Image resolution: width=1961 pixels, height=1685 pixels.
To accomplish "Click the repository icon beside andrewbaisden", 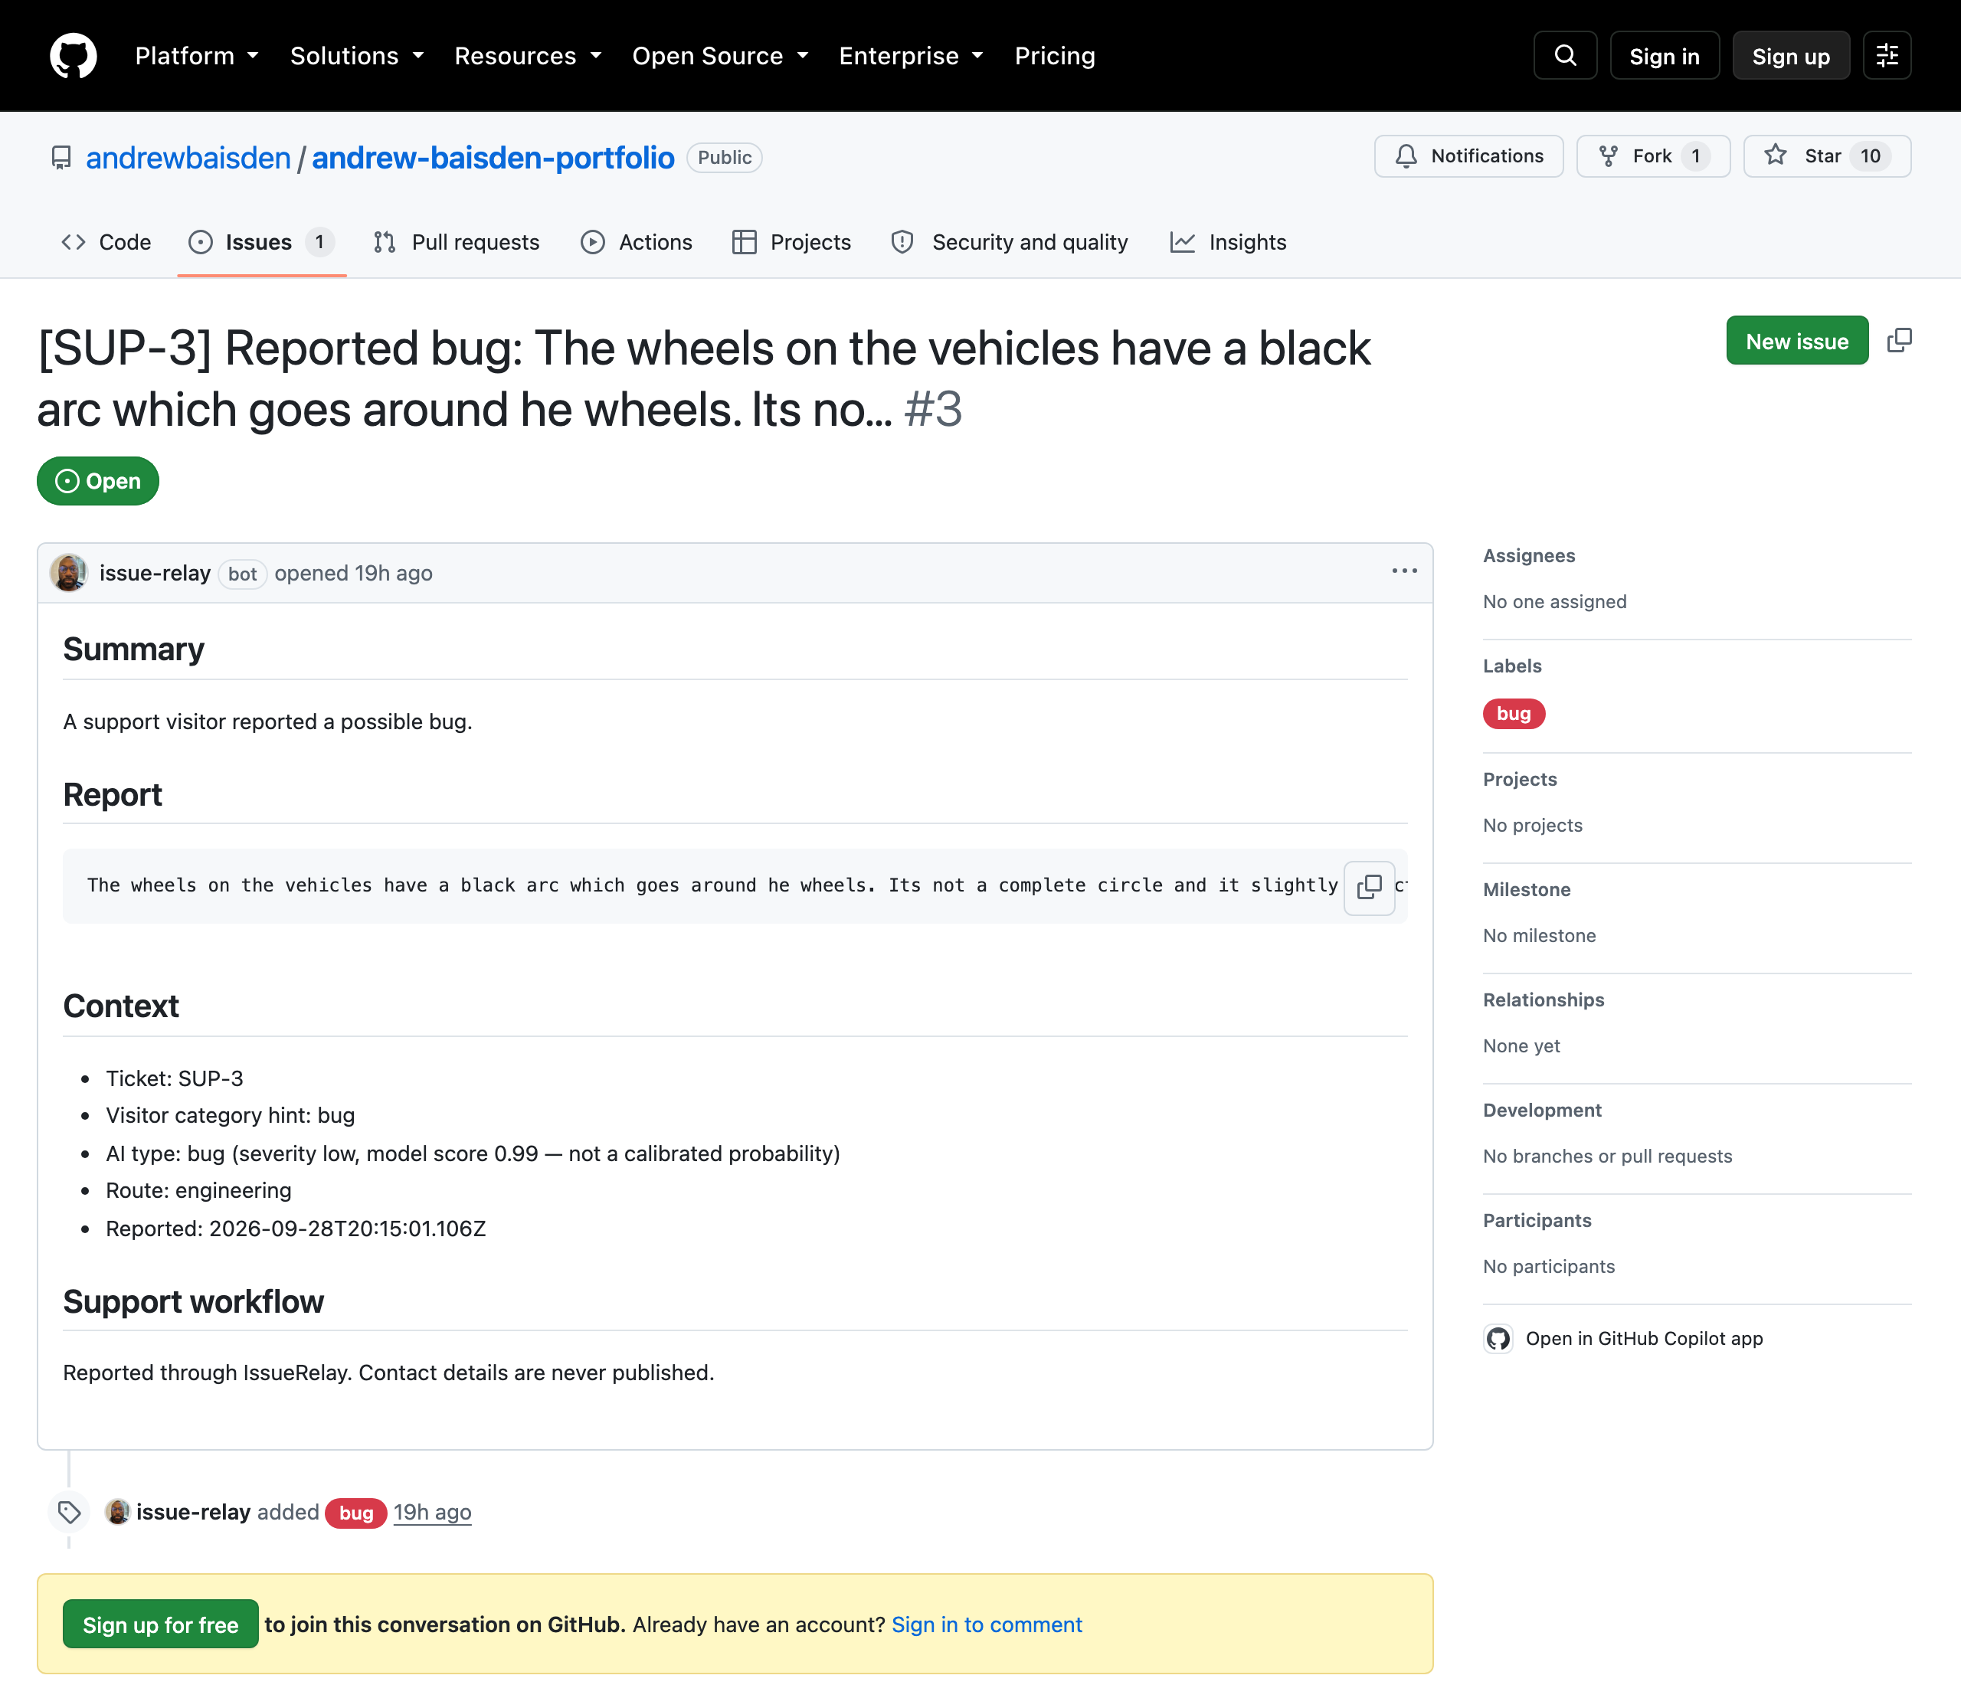I will coord(61,157).
